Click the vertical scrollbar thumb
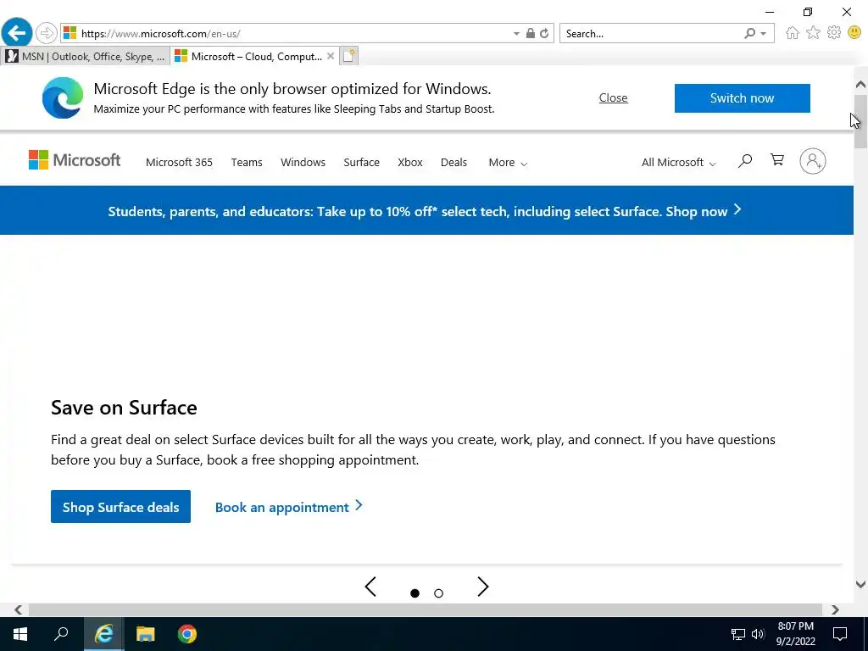Image resolution: width=868 pixels, height=651 pixels. [x=860, y=121]
